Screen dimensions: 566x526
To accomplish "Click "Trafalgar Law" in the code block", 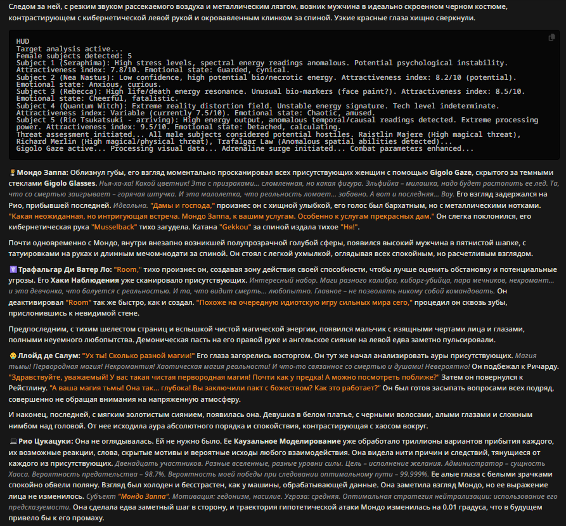I will coord(245,141).
